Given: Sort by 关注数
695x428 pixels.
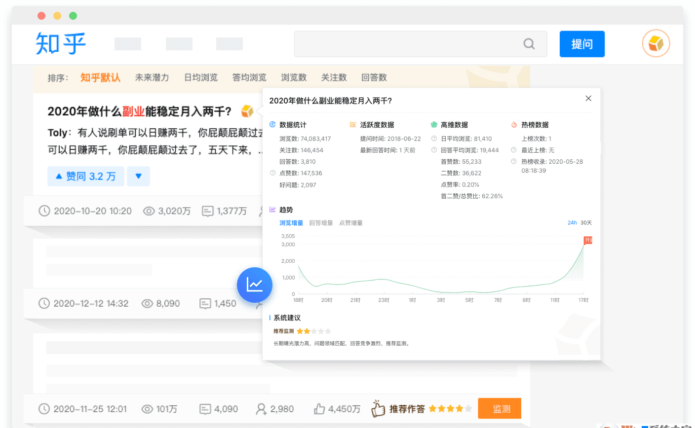Looking at the screenshot, I should tap(334, 77).
